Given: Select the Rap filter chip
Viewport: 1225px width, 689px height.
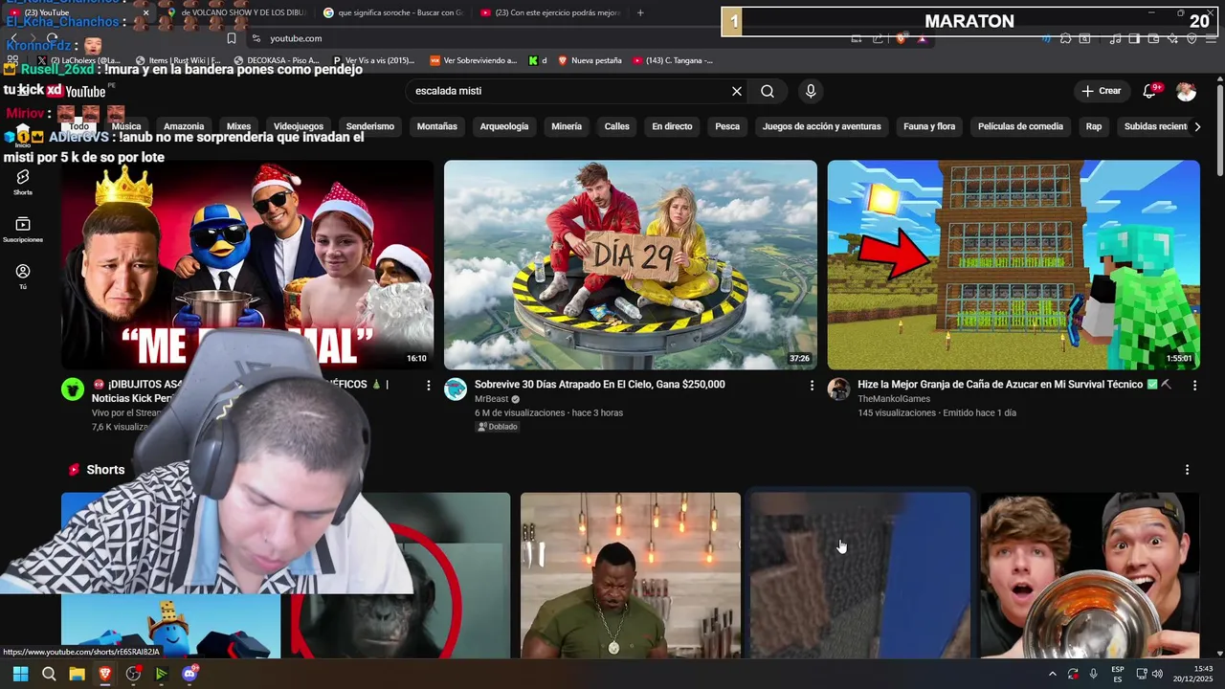Looking at the screenshot, I should click(x=1094, y=126).
